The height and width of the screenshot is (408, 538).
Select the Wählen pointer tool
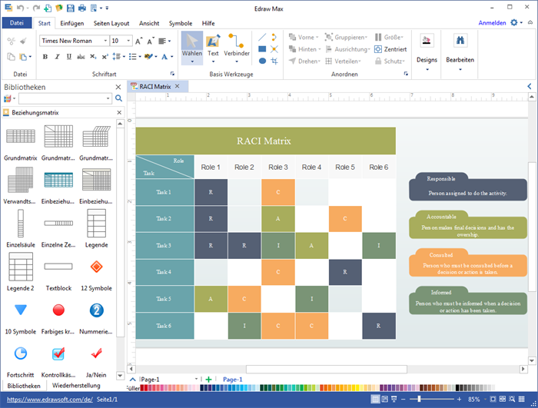pos(192,48)
